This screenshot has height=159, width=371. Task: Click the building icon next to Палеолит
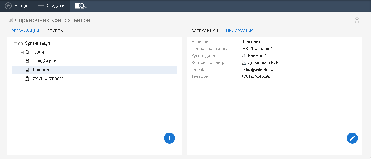(x=27, y=70)
